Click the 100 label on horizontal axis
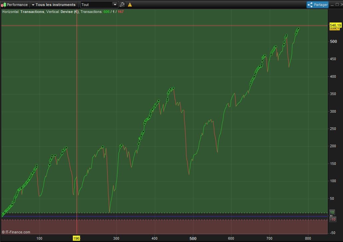 point(39,238)
